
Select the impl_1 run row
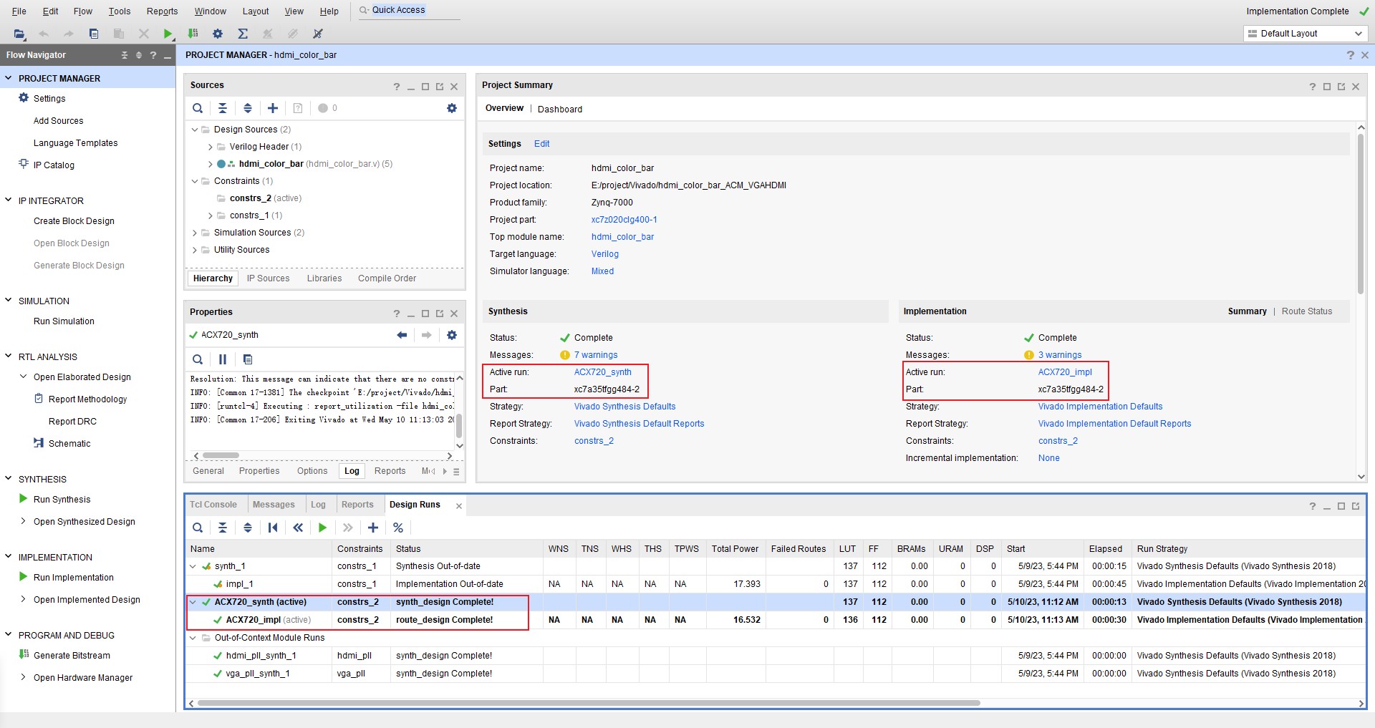[775, 584]
